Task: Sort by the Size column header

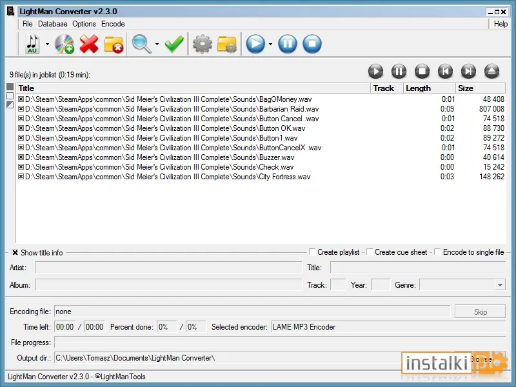Action: pos(481,88)
